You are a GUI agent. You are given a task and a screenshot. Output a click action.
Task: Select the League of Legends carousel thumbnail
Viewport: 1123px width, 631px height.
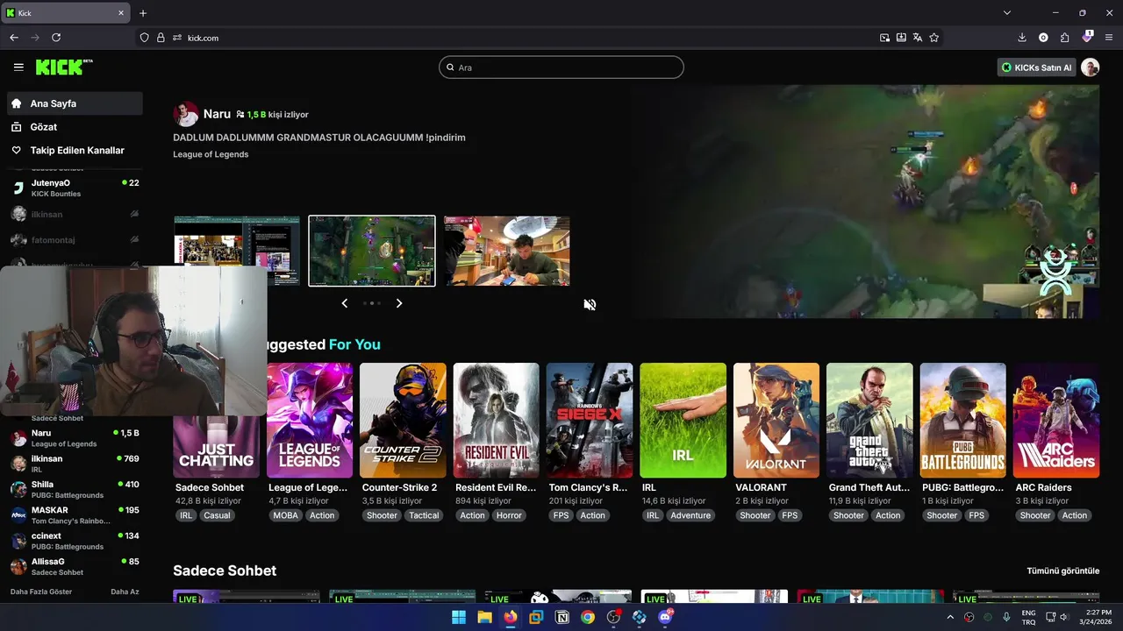[372, 251]
